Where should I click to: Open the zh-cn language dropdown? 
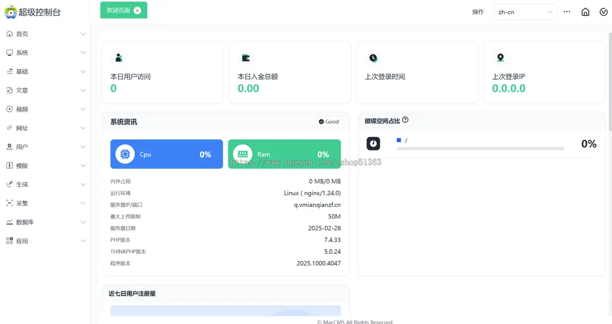pyautogui.click(x=525, y=12)
